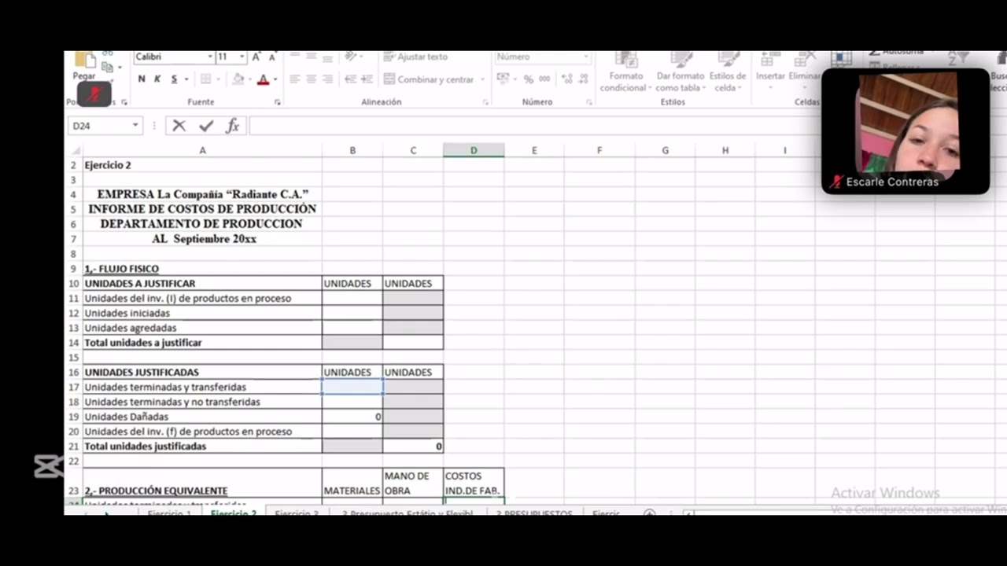
Task: Apply thousands separator (000) style
Action: (544, 79)
